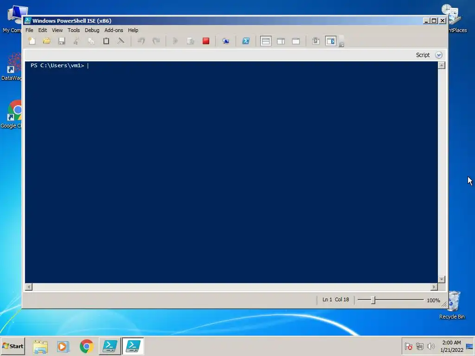Minimize the PowerShell ISE window
Screen dimensions: 475x356
tap(426, 20)
